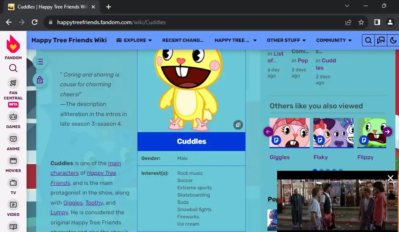Open browser side panel icon
399x232 pixels.
(377, 23)
